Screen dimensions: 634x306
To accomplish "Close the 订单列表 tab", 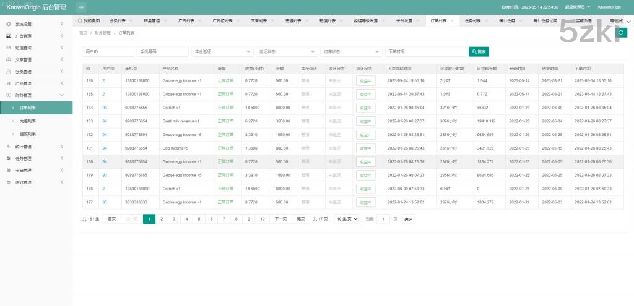I will [451, 20].
